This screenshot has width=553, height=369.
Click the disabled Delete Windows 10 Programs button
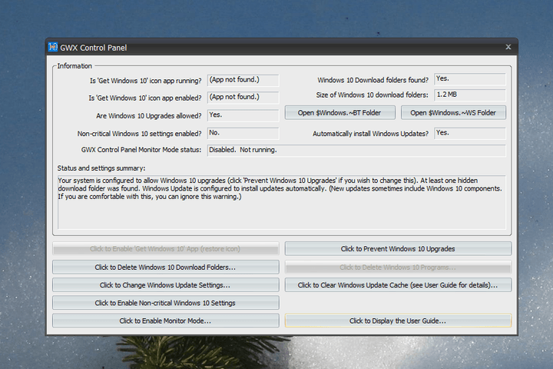coord(398,268)
